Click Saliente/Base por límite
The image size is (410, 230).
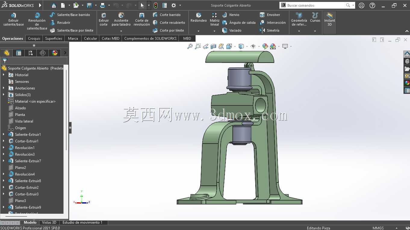coord(72,30)
